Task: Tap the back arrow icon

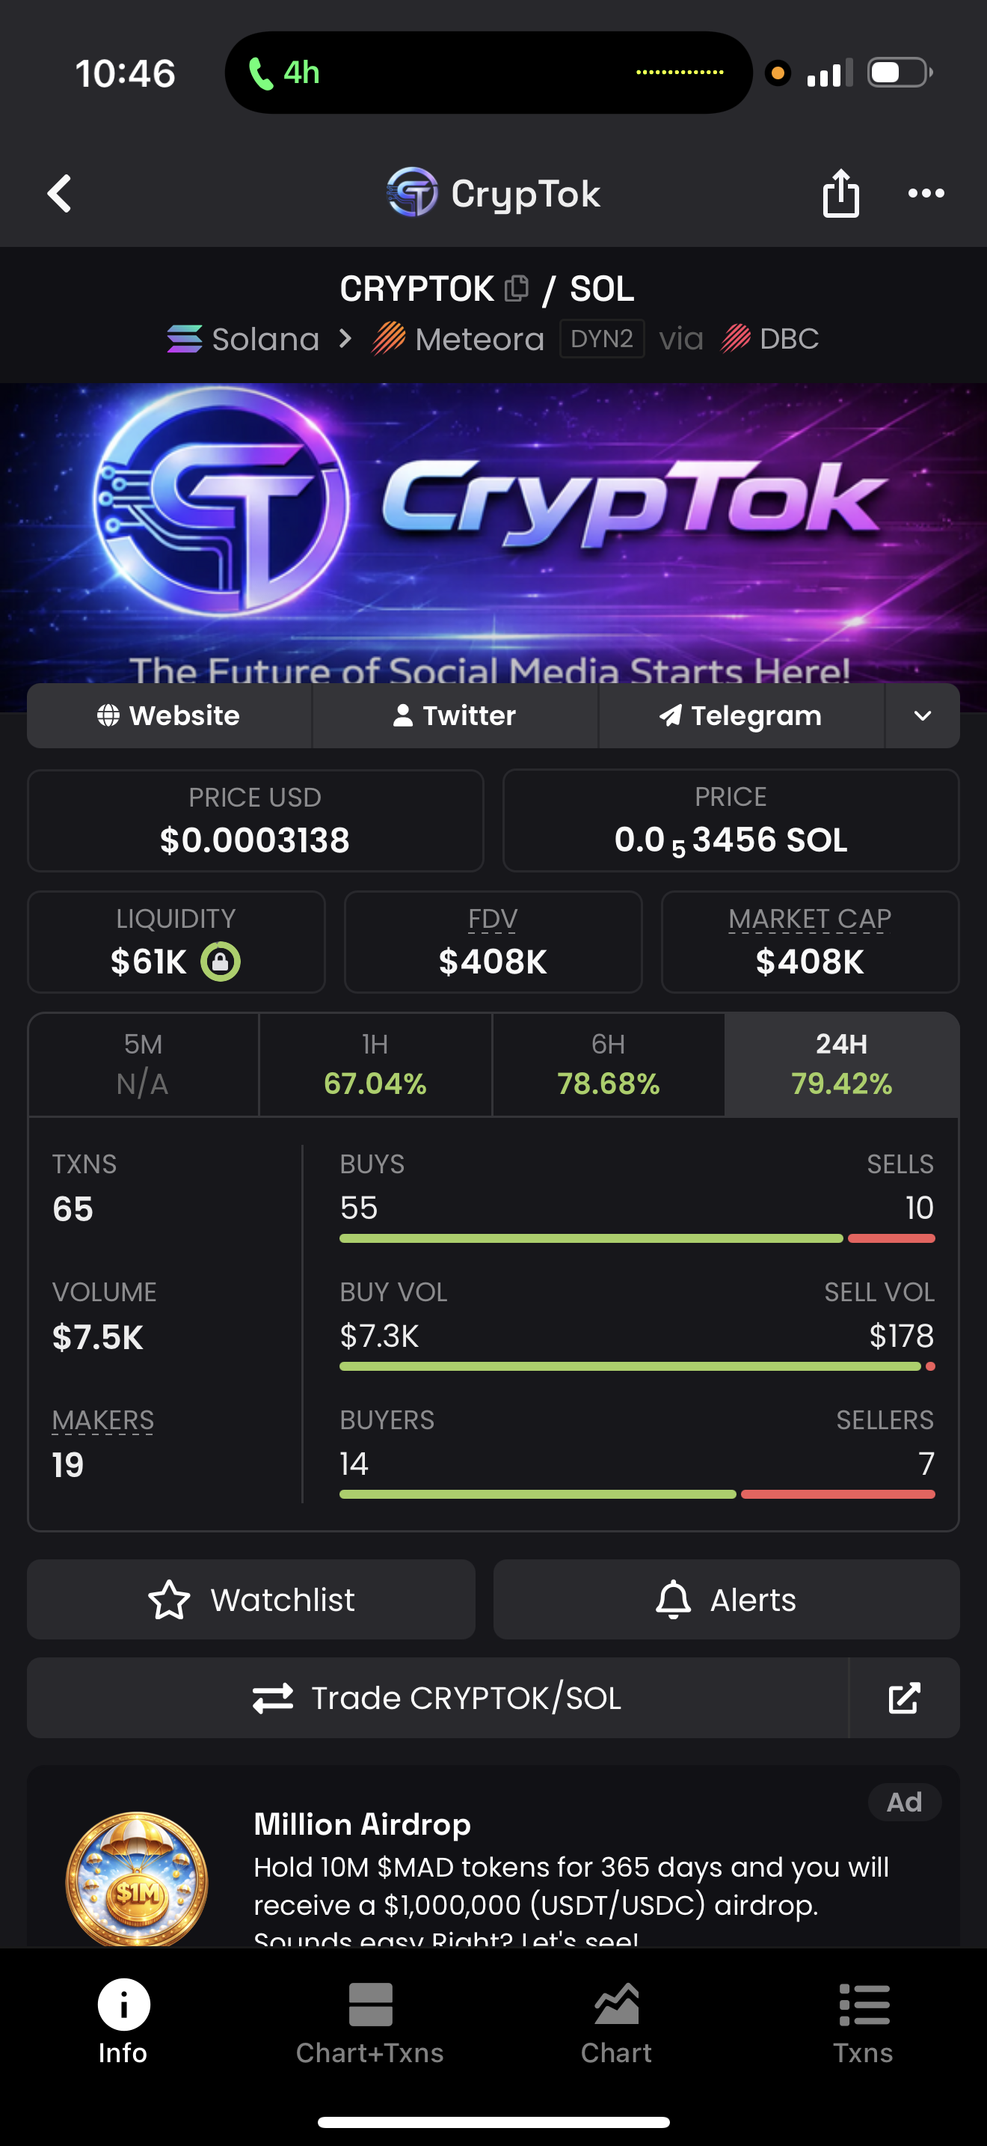Action: pos(60,193)
